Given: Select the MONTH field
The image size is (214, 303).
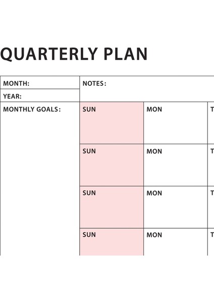Looking at the screenshot, I should [40, 83].
